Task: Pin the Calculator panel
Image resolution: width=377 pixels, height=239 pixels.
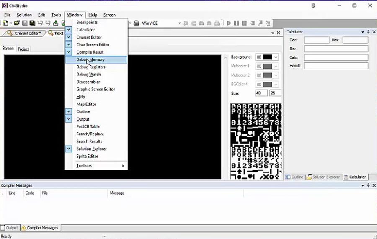Action: pyautogui.click(x=368, y=32)
